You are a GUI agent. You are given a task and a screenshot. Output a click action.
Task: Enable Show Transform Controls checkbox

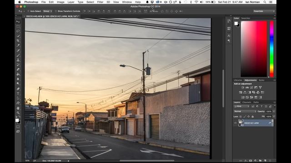point(56,11)
